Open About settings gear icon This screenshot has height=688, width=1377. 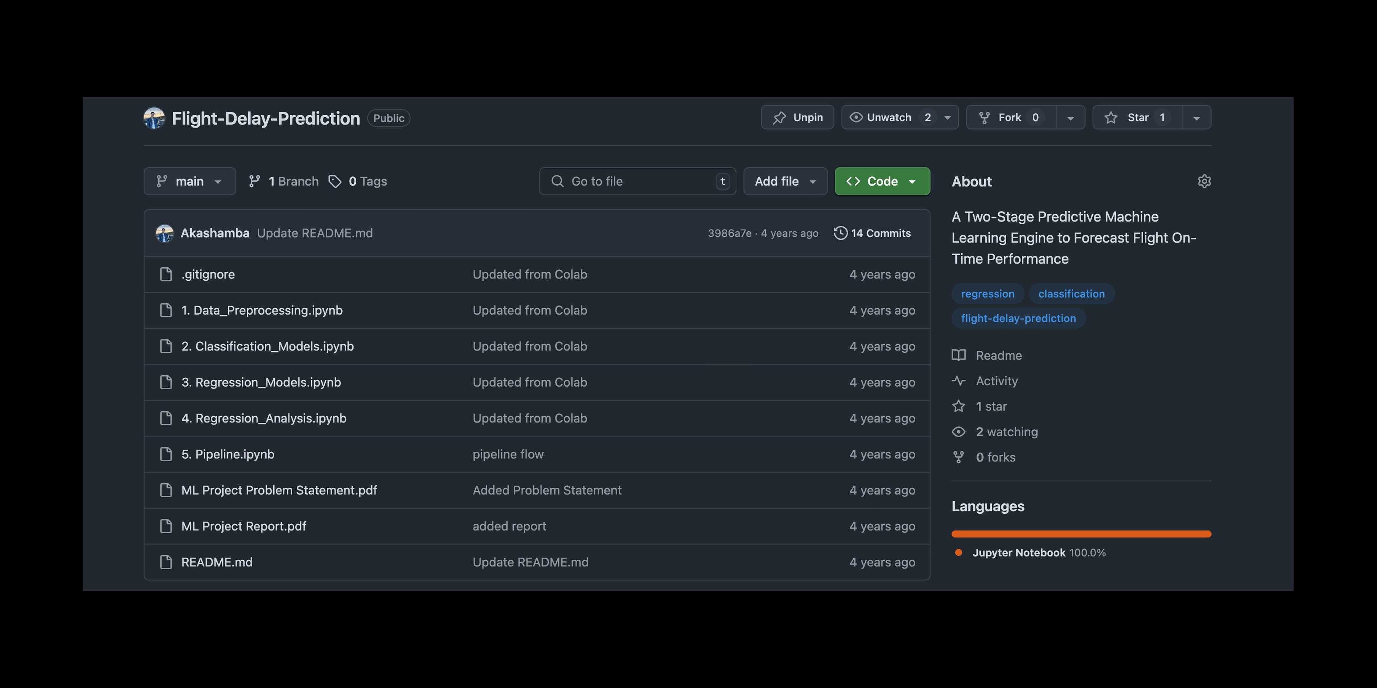[1204, 181]
